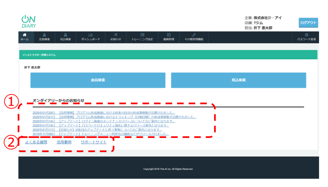
Task: Open the よくある質問 link
Action: (x=36, y=142)
